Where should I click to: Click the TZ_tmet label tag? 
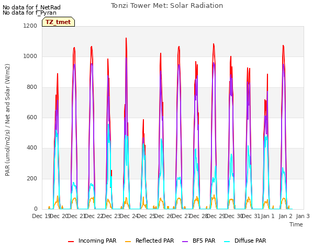coord(58,22)
